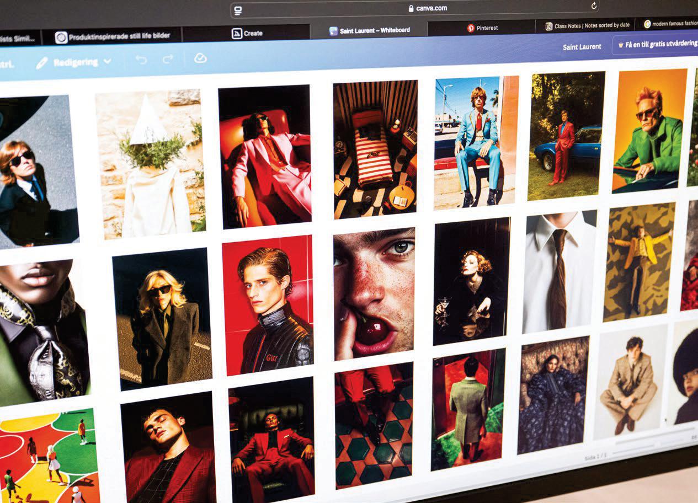698x503 pixels.
Task: Select the blonde woman in gray coat image
Action: pos(162,318)
